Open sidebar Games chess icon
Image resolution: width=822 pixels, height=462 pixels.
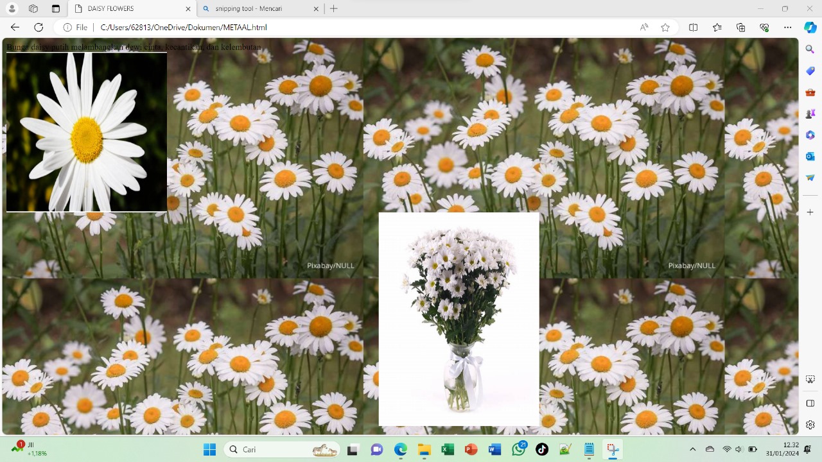tap(810, 114)
